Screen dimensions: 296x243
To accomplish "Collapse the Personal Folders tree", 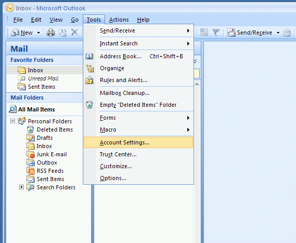I will [12, 121].
